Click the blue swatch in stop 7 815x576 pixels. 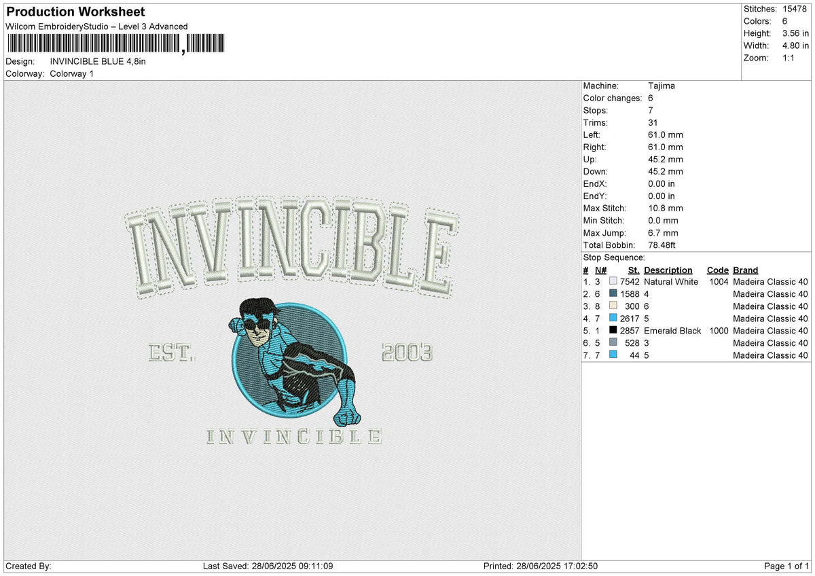point(613,355)
